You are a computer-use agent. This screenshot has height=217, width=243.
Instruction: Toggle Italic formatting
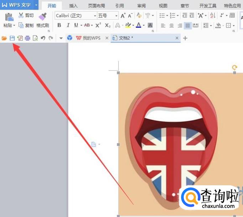click(x=68, y=25)
